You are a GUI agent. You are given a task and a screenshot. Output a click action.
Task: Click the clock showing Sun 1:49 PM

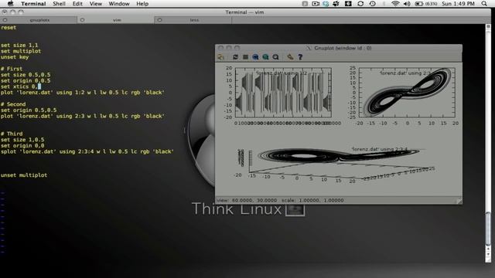pyautogui.click(x=458, y=4)
